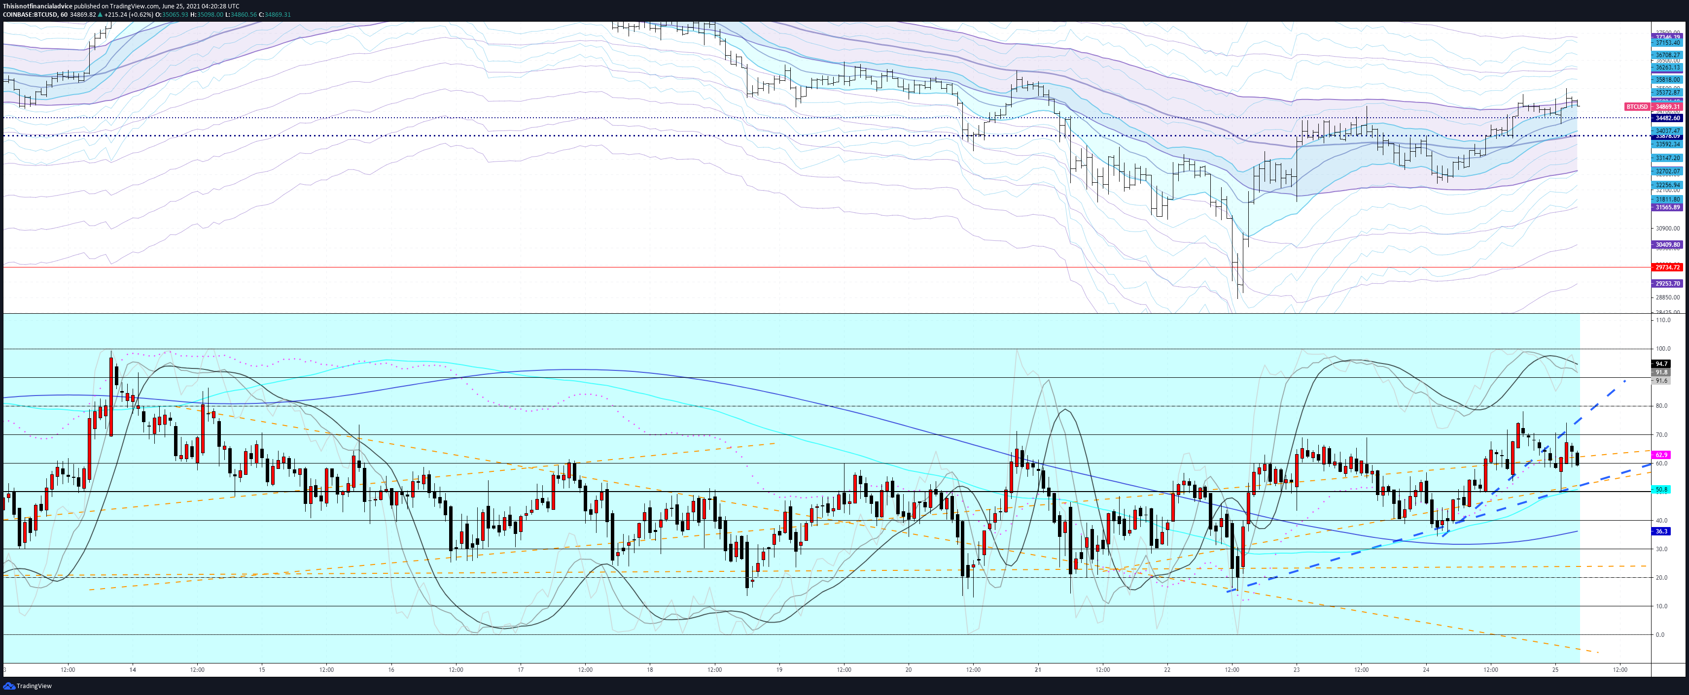Click the 32702.07 price label
This screenshot has height=695, width=1689.
click(1667, 171)
